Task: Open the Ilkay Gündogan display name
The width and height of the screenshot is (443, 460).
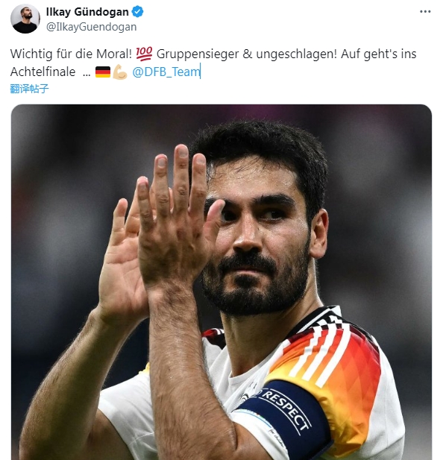Action: [x=87, y=12]
